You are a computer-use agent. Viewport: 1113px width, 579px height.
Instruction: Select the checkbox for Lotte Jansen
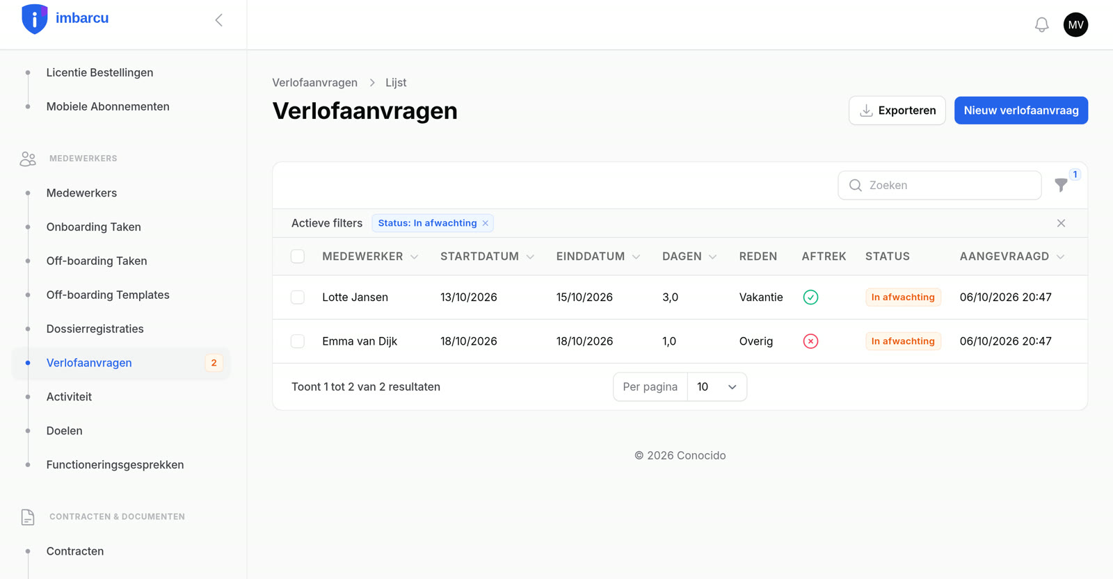tap(298, 297)
